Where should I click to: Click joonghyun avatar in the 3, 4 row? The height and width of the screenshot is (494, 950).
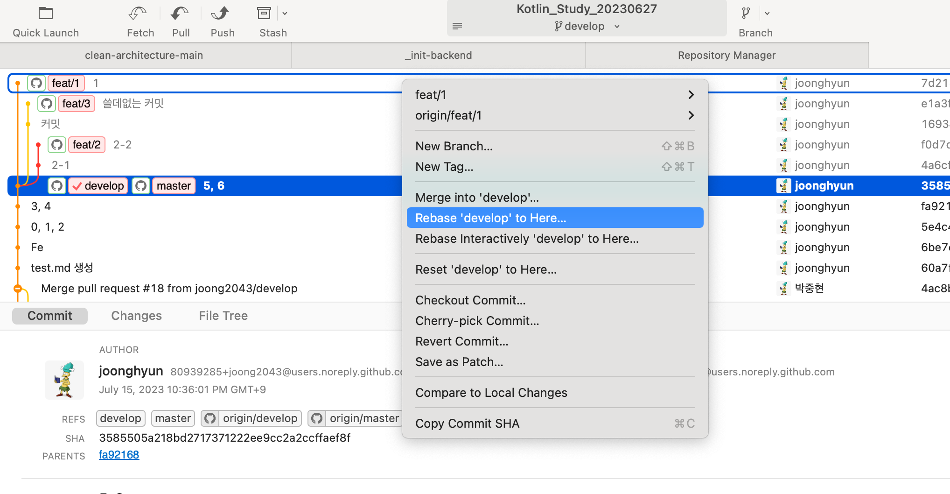[x=784, y=206]
